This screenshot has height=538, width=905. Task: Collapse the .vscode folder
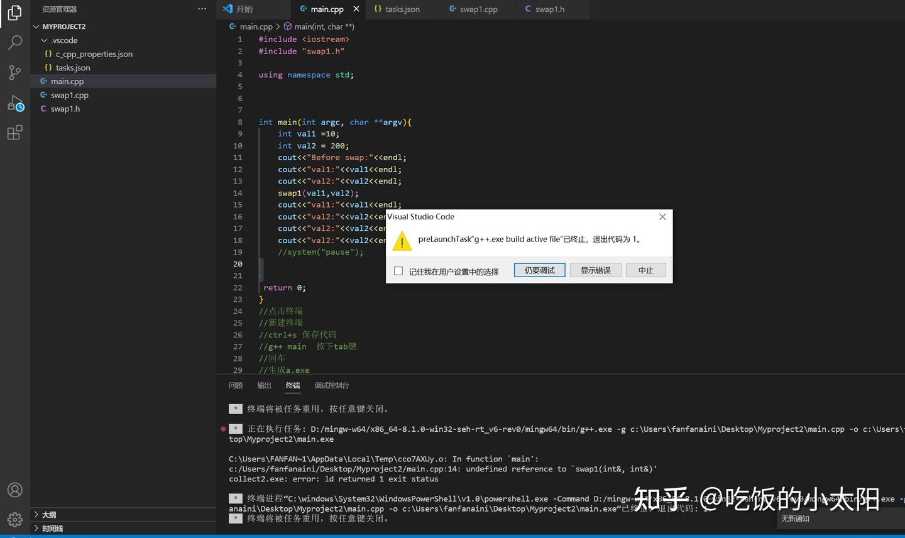coord(45,40)
